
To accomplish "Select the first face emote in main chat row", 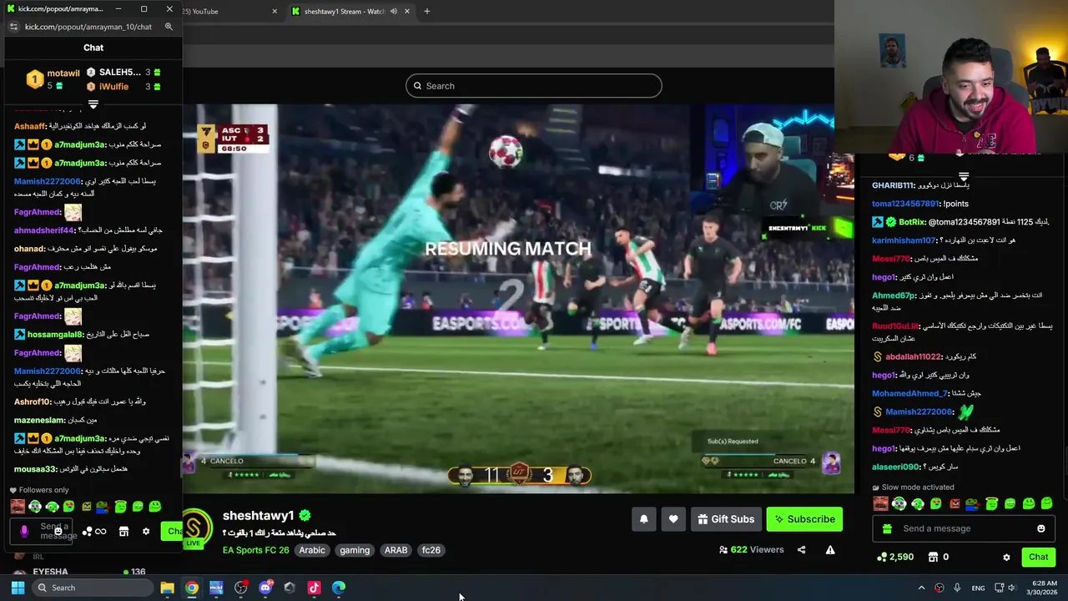I will click(880, 503).
